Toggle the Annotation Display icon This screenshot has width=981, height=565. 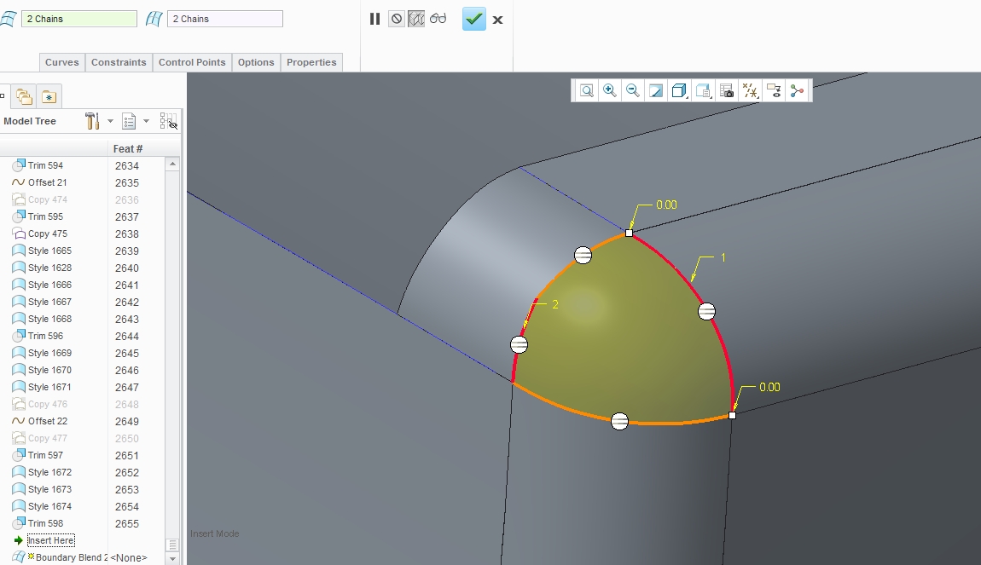pyautogui.click(x=774, y=90)
